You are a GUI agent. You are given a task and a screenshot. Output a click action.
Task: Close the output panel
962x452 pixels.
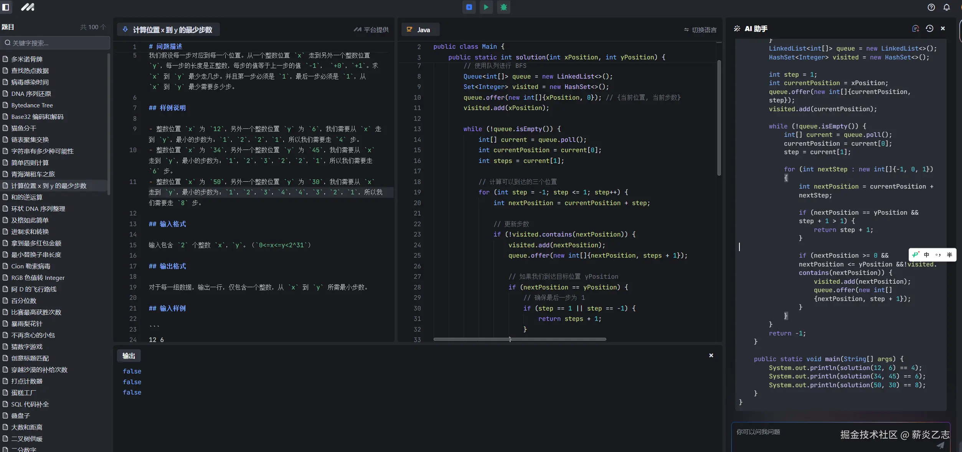coord(711,355)
